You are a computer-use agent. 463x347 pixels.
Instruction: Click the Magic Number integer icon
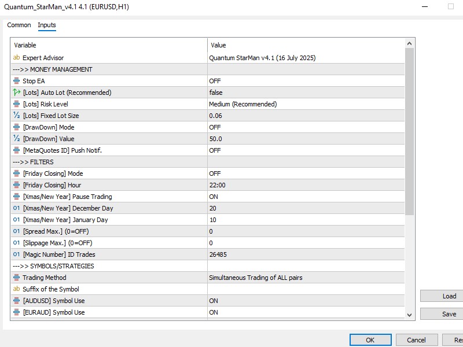coord(16,254)
